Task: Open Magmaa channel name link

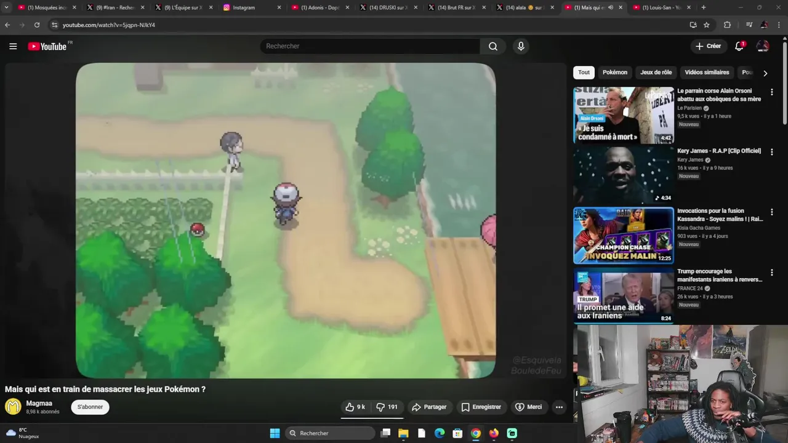Action: click(x=39, y=403)
